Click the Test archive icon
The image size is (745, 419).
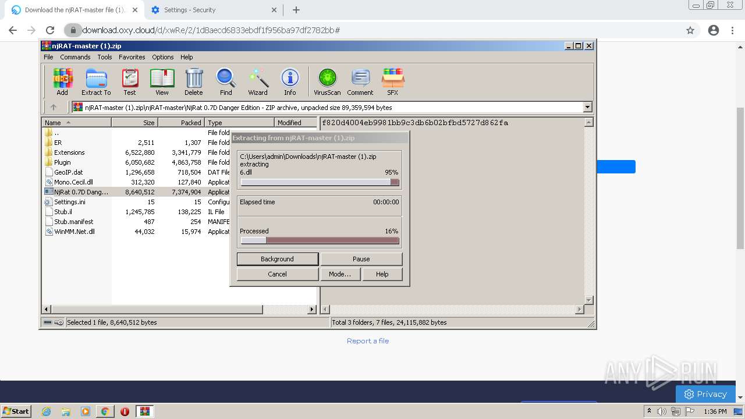130,81
